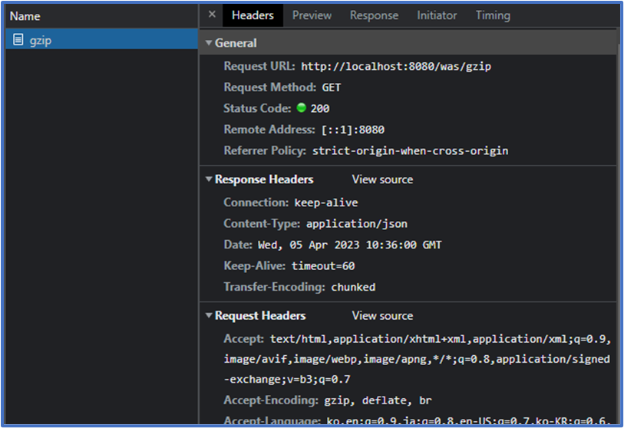Select strict-origin-when-cross-origin referrer policy value
This screenshot has height=428, width=624.
[x=411, y=151]
